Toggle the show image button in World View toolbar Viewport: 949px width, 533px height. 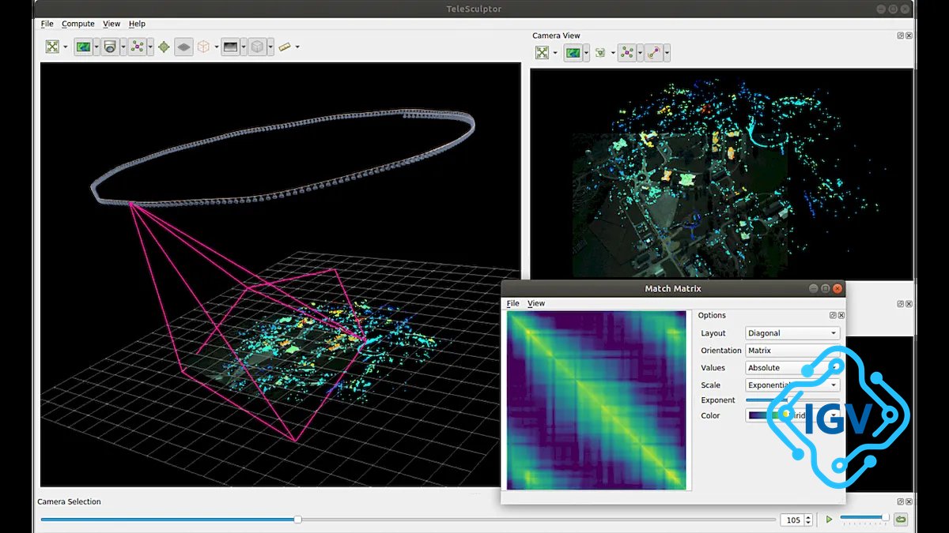point(83,47)
